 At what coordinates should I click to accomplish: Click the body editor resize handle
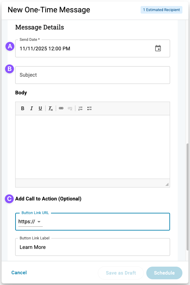point(167,184)
